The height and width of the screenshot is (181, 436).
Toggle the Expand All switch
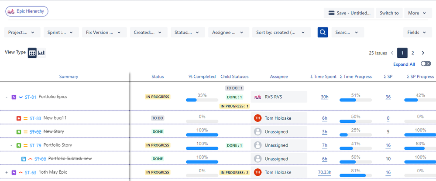click(426, 64)
